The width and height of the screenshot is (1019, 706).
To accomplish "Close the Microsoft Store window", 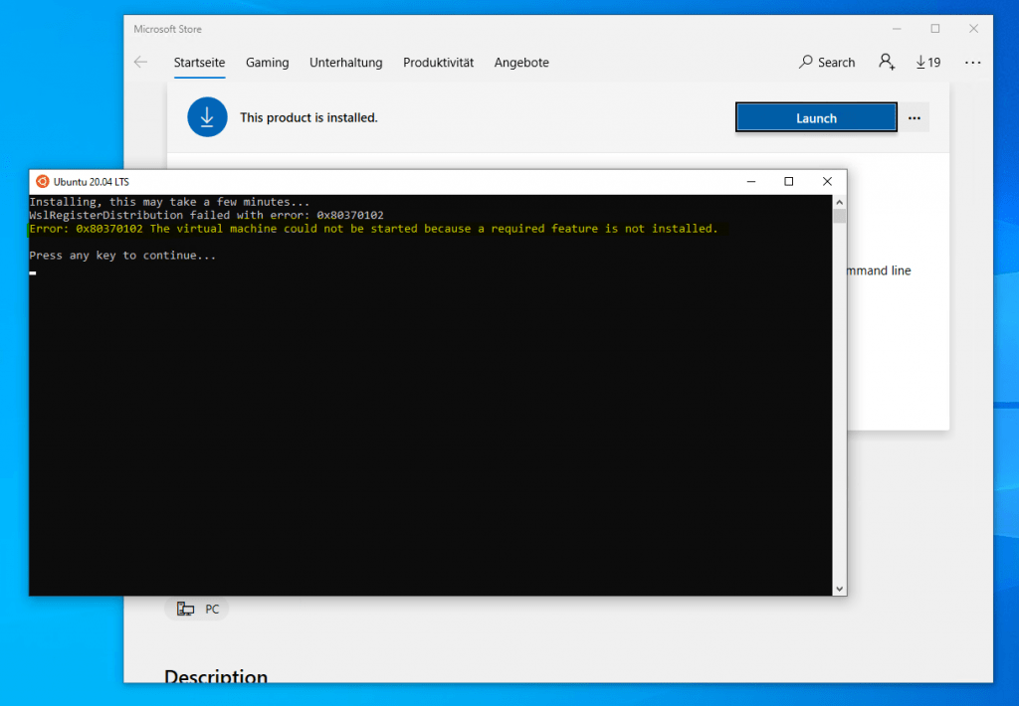I will (x=973, y=29).
